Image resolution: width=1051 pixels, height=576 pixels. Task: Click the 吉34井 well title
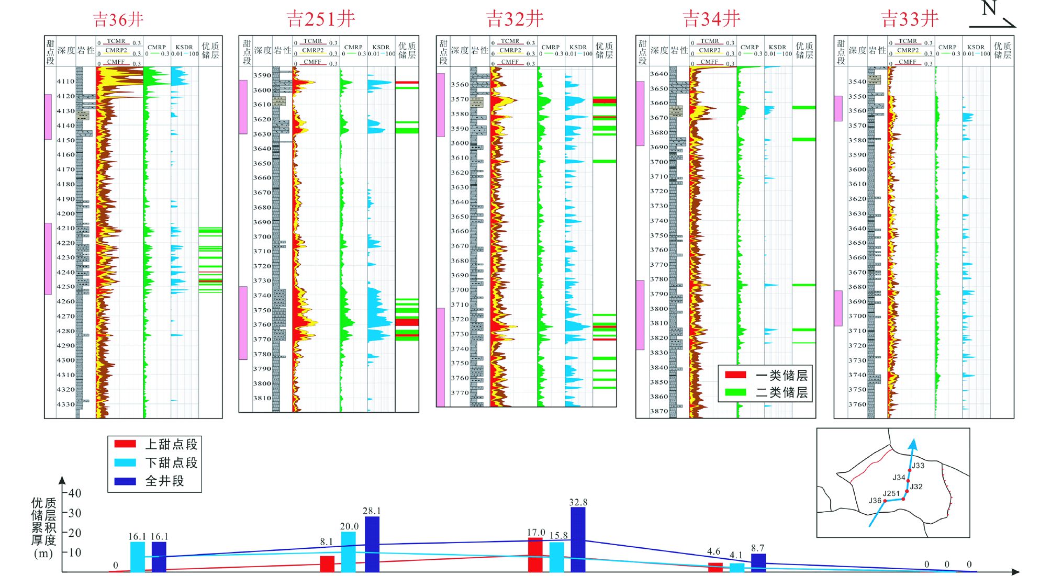coord(711,19)
